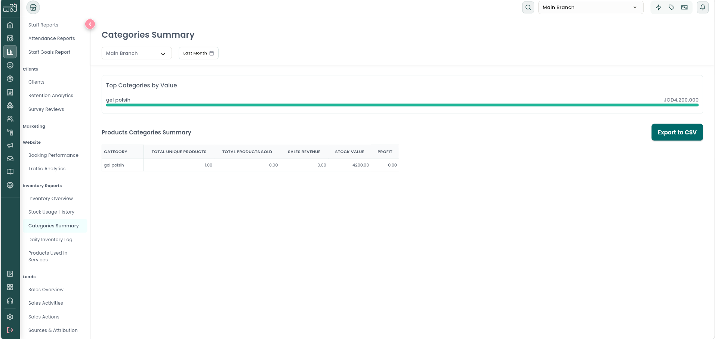Go to Staff Reports
This screenshot has height=339, width=715.
coord(43,25)
